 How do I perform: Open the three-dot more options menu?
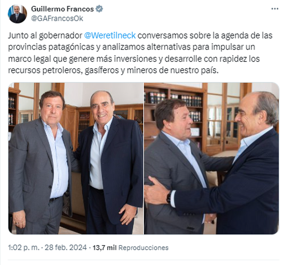click(x=275, y=9)
